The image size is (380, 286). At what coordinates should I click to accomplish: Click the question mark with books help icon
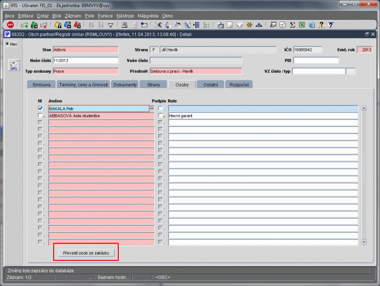[322, 25]
